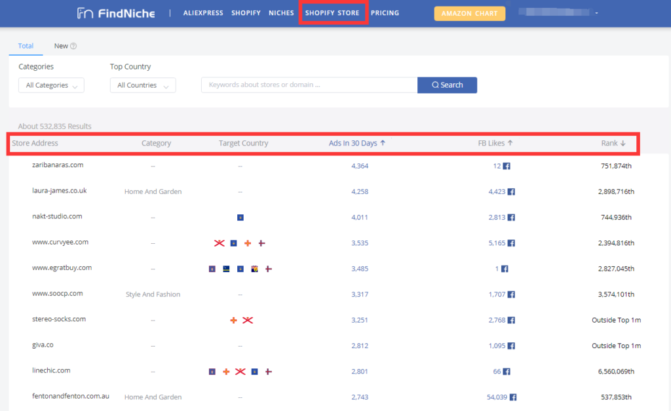This screenshot has height=411, width=671.
Task: Click Facebook icon in giva.co row
Action: click(511, 346)
